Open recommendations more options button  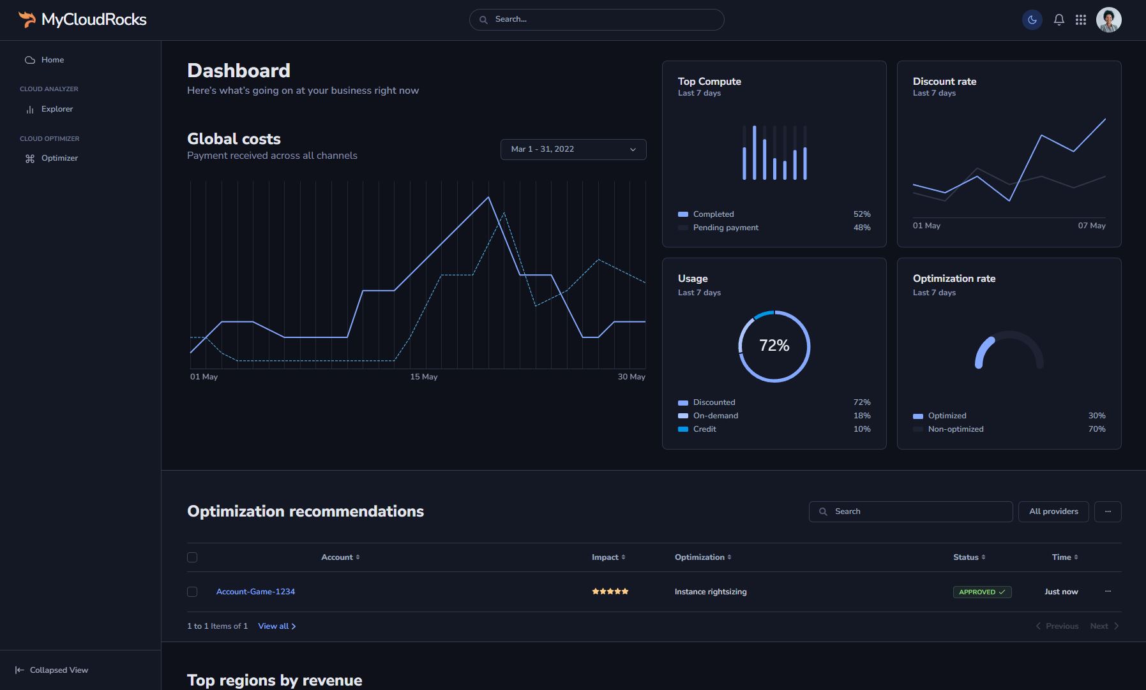click(x=1108, y=511)
